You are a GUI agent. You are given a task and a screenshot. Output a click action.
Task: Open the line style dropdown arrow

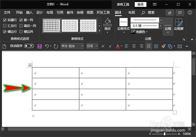pyautogui.click(x=161, y=20)
